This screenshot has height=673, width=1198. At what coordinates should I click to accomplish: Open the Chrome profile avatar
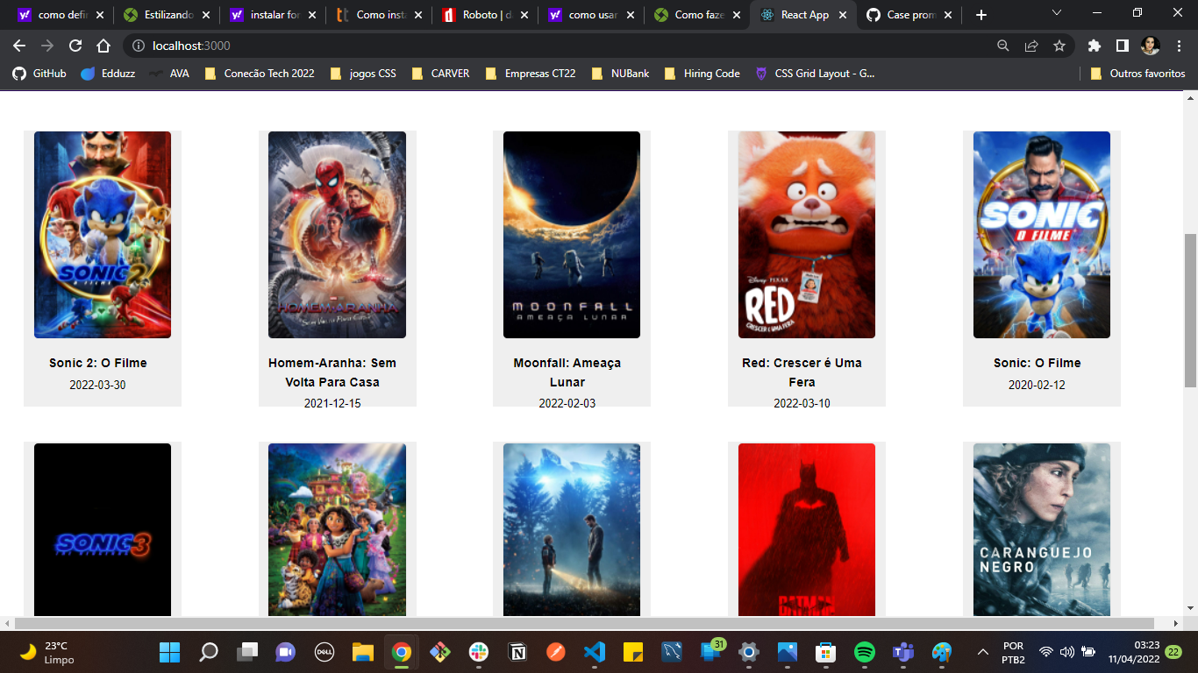point(1150,46)
